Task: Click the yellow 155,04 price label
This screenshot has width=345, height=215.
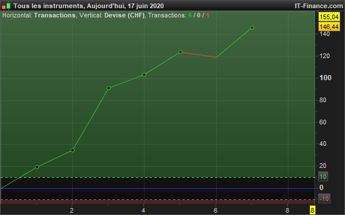Action: coord(329,17)
